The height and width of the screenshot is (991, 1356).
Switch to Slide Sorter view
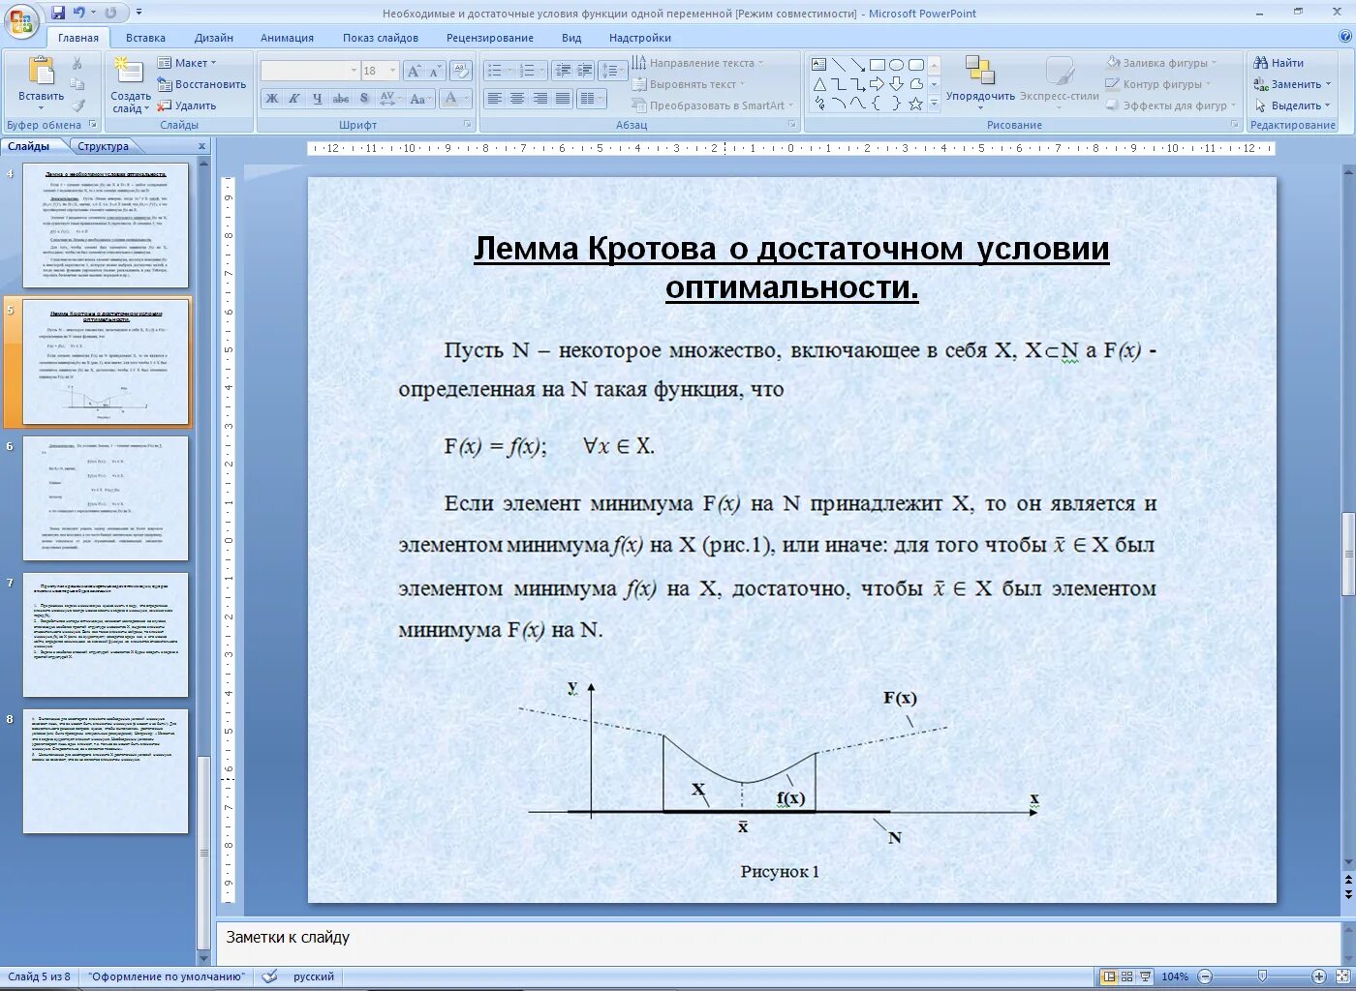[1127, 976]
